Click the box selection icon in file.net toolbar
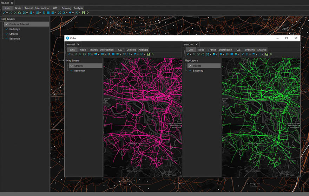Image resolution: width=309 pixels, height=196 pixels. (x=24, y=13)
